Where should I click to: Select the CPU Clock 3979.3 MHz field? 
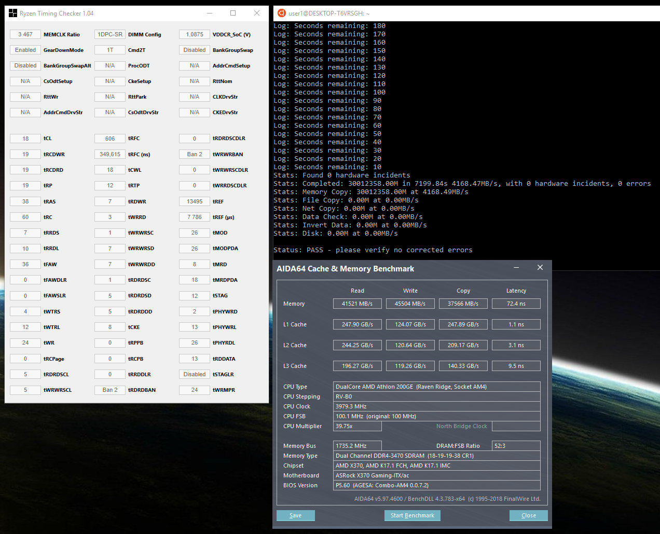tap(437, 406)
